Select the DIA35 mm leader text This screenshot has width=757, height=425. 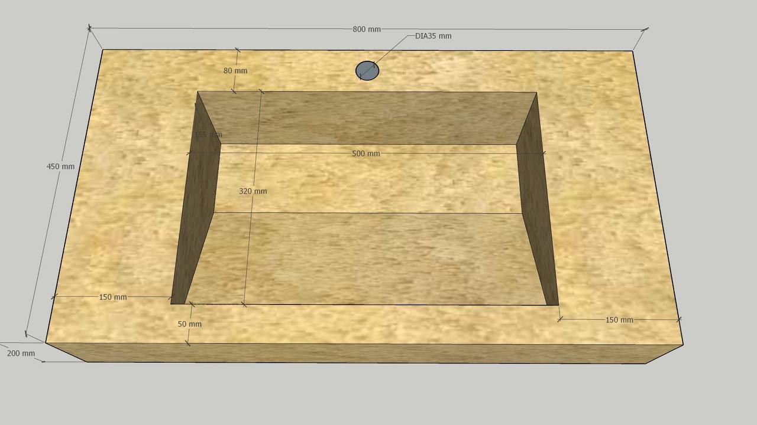(433, 36)
